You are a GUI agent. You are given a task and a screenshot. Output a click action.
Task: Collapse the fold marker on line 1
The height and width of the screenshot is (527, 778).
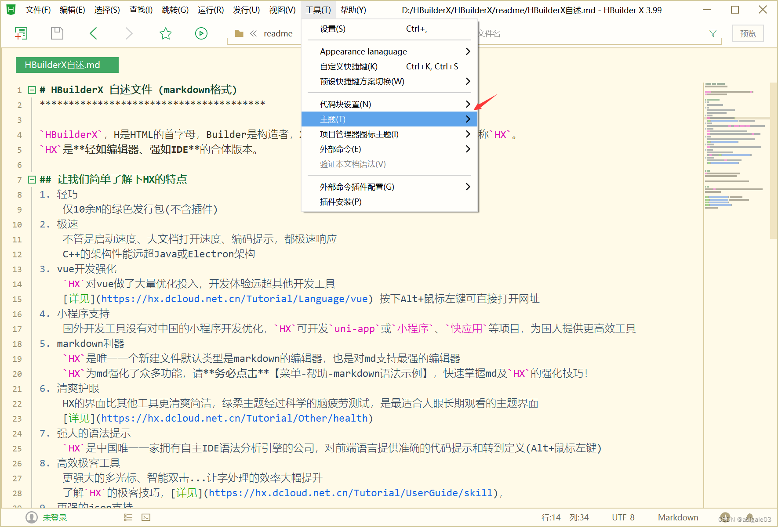click(x=32, y=90)
